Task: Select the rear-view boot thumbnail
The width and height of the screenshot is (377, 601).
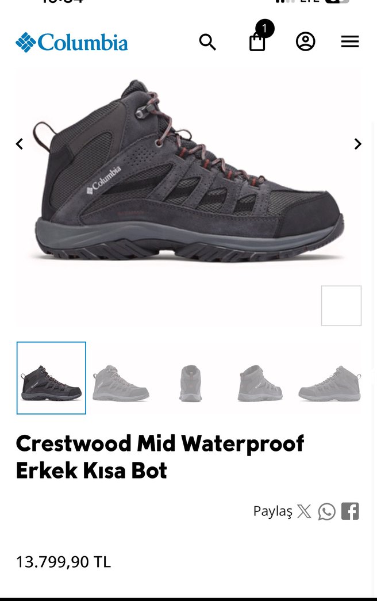Action: point(190,383)
